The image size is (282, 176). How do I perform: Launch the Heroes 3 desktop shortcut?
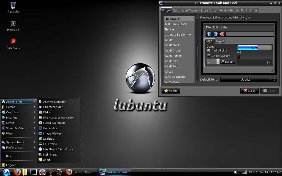pos(13,26)
